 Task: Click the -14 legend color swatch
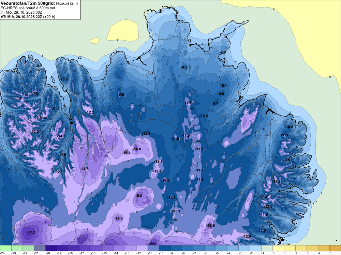click(119, 248)
